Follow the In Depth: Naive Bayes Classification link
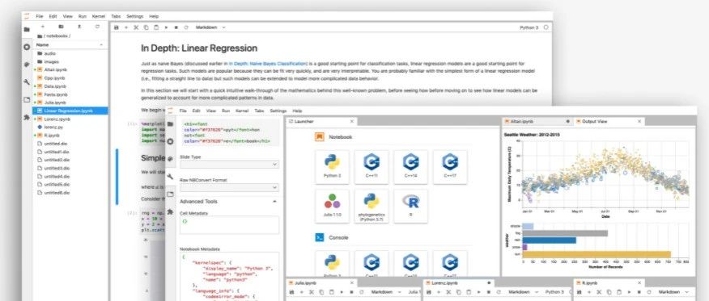 tap(268, 64)
